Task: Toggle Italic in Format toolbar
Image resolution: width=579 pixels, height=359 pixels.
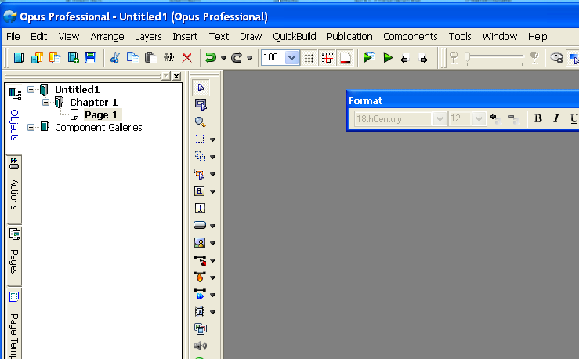Action: (x=556, y=118)
